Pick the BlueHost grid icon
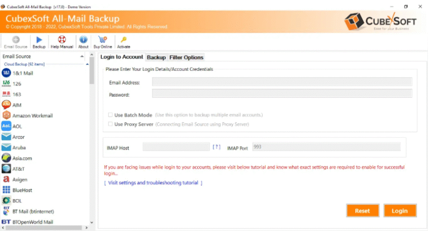 click(6, 190)
